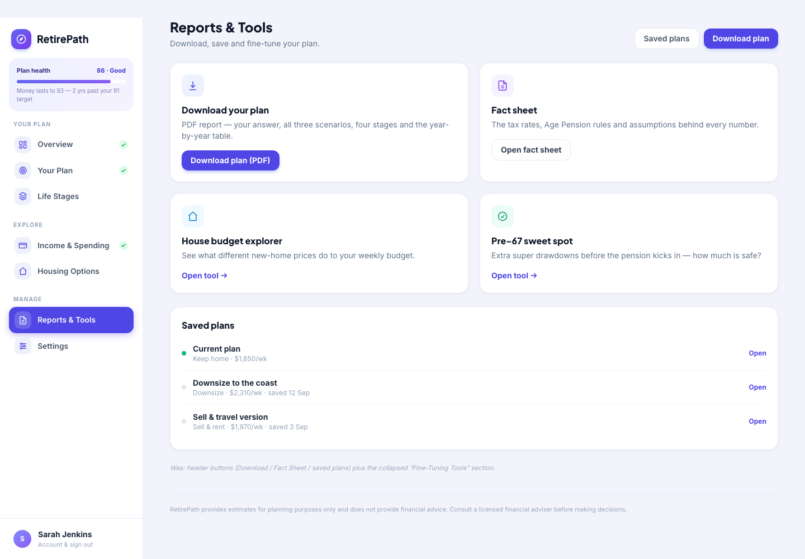Click the Download plan (PDF) button
The width and height of the screenshot is (805, 559).
[x=230, y=160]
